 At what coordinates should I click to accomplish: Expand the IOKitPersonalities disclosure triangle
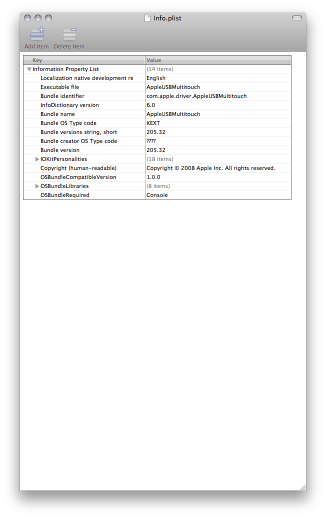[x=37, y=159]
